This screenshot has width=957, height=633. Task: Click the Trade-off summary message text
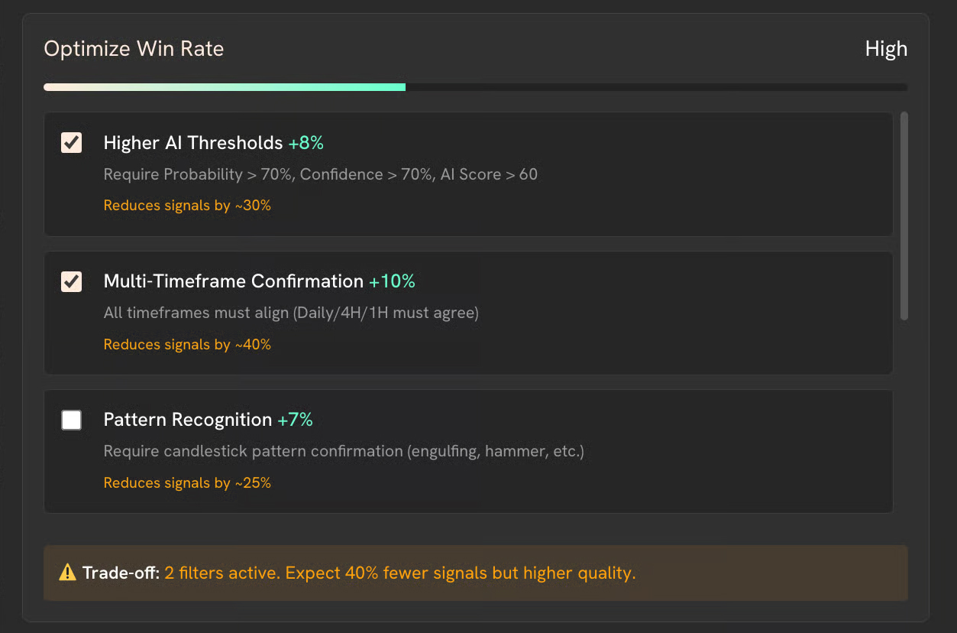[399, 573]
